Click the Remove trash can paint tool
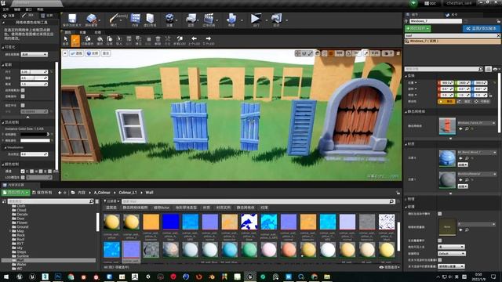Image resolution: width=502 pixels, height=282 pixels. pos(158,41)
